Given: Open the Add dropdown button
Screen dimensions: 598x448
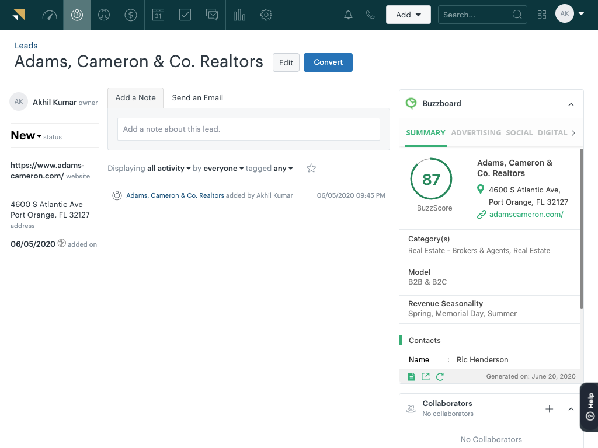Looking at the screenshot, I should pyautogui.click(x=408, y=15).
